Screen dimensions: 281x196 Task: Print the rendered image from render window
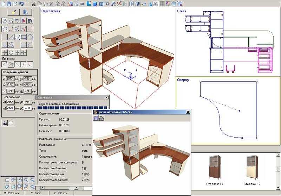coord(102,118)
